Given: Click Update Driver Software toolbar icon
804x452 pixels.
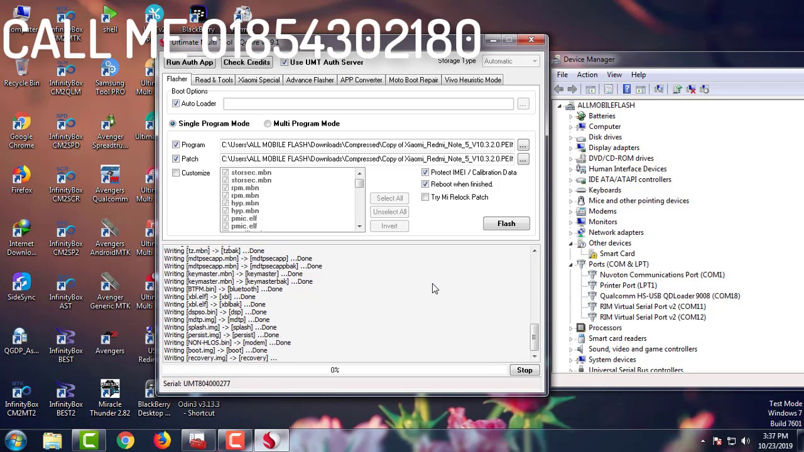Looking at the screenshot, I should [x=677, y=89].
